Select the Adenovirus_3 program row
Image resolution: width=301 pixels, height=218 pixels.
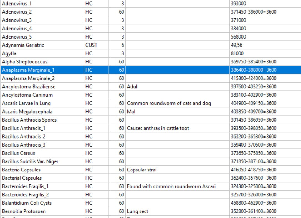click(x=42, y=20)
